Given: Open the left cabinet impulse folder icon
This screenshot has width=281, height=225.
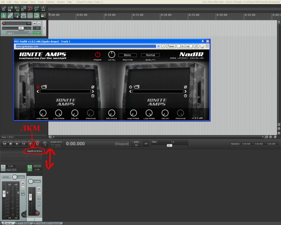Looking at the screenshot, I should click(x=44, y=86).
